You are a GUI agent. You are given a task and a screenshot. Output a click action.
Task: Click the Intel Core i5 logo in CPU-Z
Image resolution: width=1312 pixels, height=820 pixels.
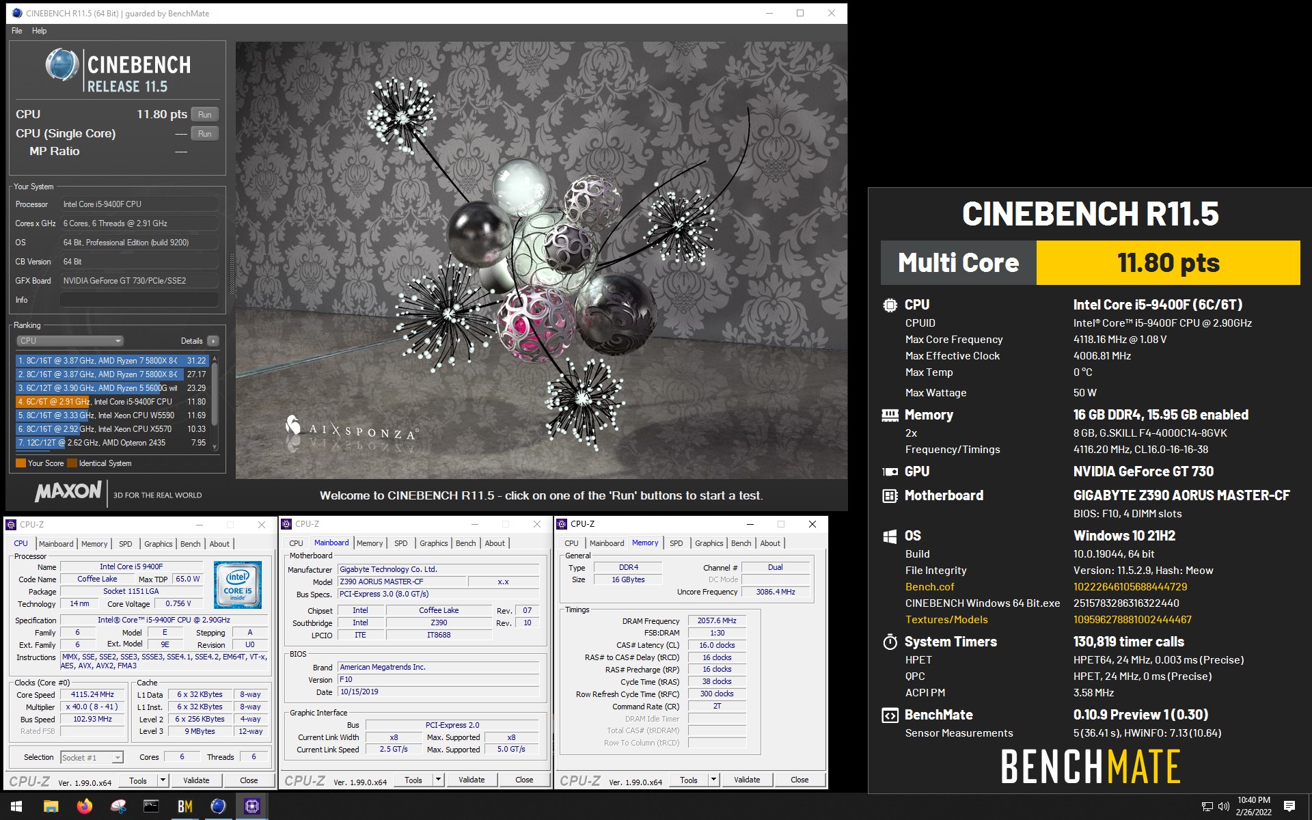coord(238,585)
